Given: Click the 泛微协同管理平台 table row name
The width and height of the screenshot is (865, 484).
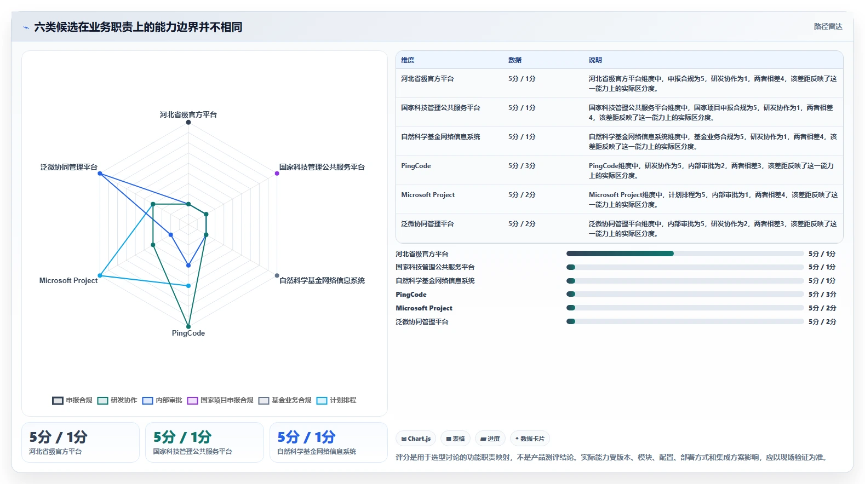Looking at the screenshot, I should [x=427, y=224].
